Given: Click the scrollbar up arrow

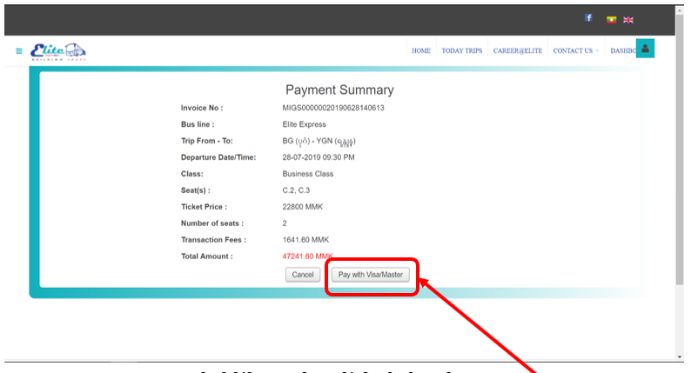Looking at the screenshot, I should coord(680,10).
